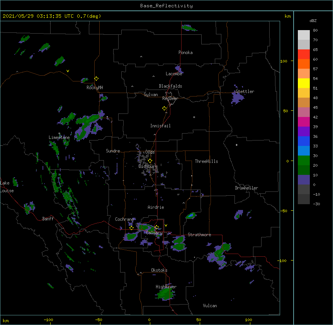Click the Vulcan map label
Screen dimensions: 333x325
210,306
